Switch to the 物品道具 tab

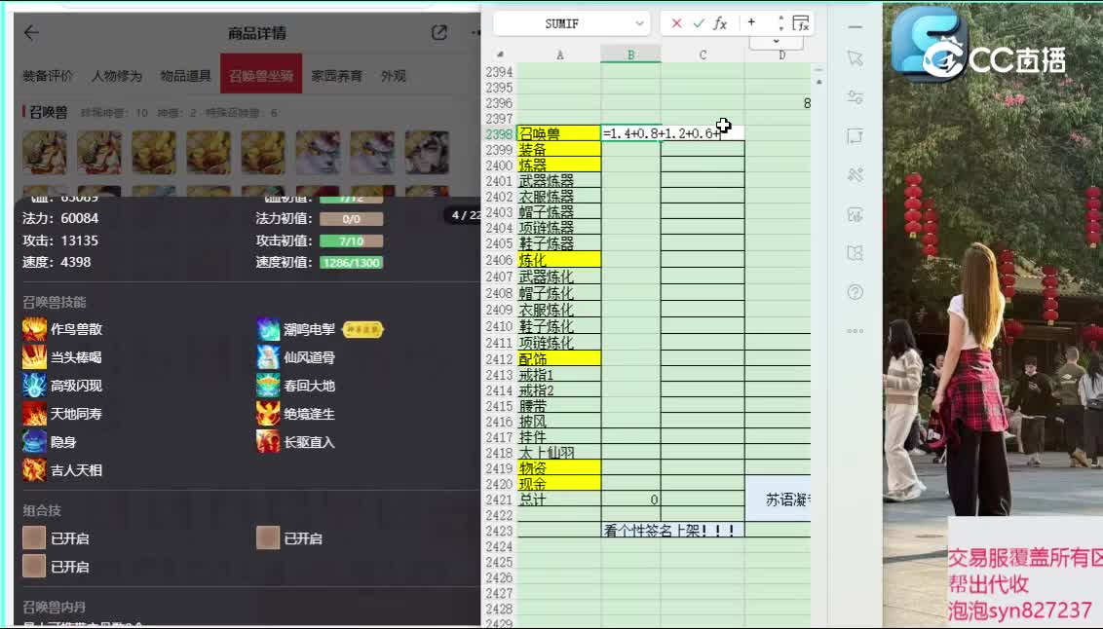[185, 76]
